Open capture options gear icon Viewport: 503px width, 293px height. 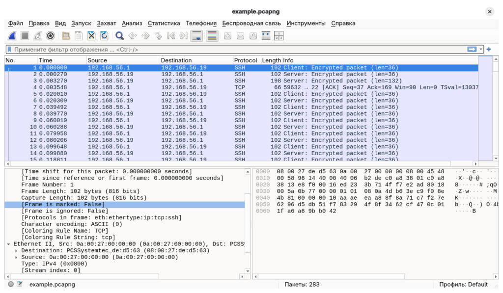click(x=51, y=36)
